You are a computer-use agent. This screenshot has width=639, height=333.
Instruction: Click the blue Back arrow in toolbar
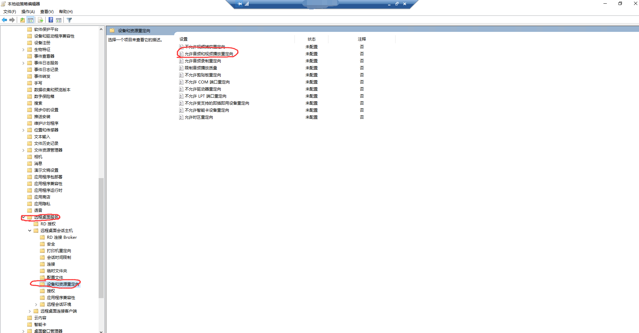tap(4, 20)
